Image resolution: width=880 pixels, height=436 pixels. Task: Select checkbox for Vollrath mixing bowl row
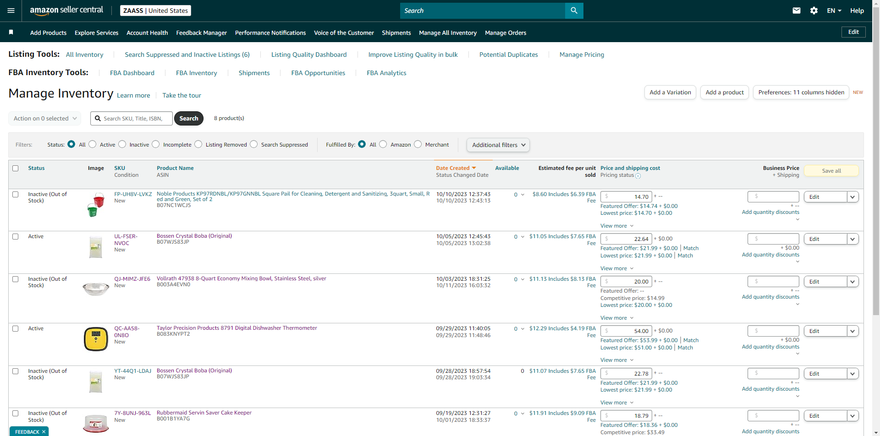(16, 279)
